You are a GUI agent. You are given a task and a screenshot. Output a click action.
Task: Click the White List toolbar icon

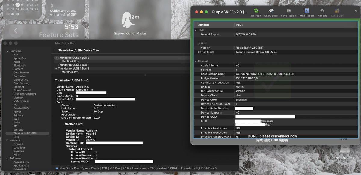pos(337,11)
